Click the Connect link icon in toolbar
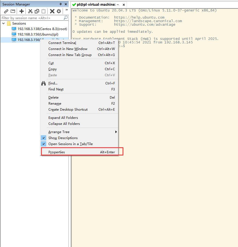This screenshot has width=238, height=247. [x=6, y=11]
